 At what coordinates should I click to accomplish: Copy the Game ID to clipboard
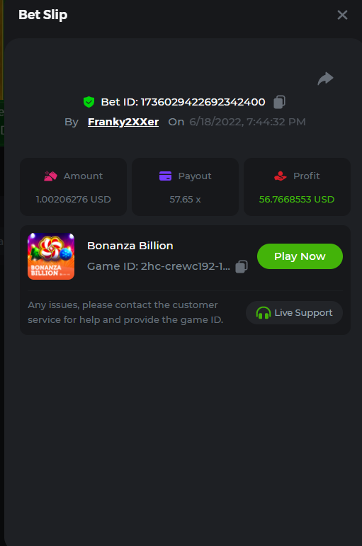(242, 267)
